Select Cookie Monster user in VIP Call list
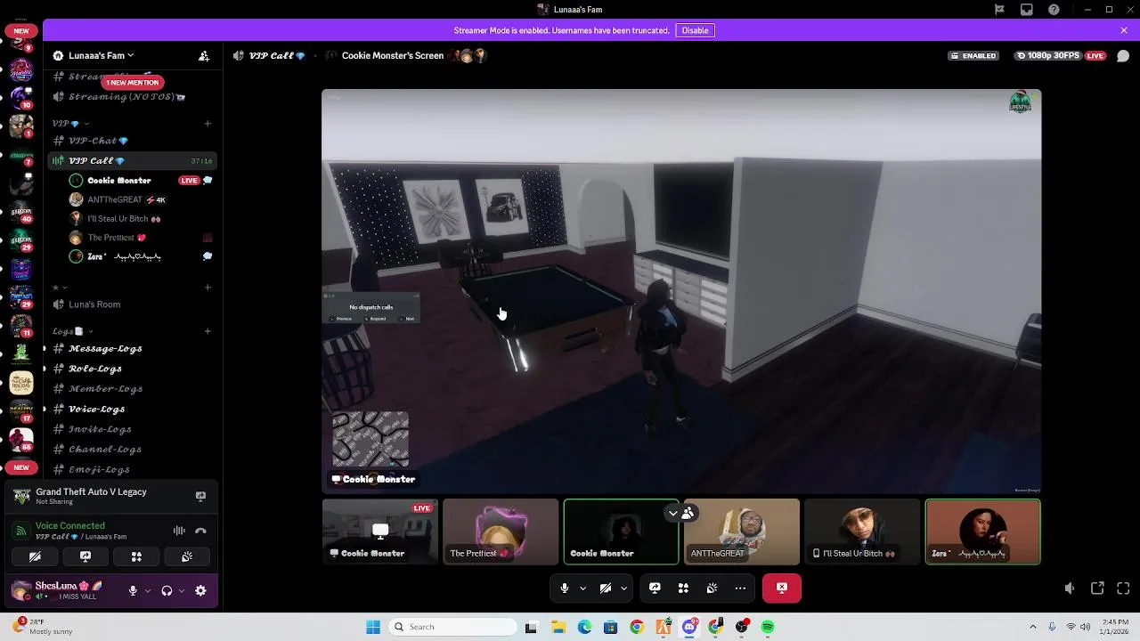The width and height of the screenshot is (1140, 641). tap(140, 181)
